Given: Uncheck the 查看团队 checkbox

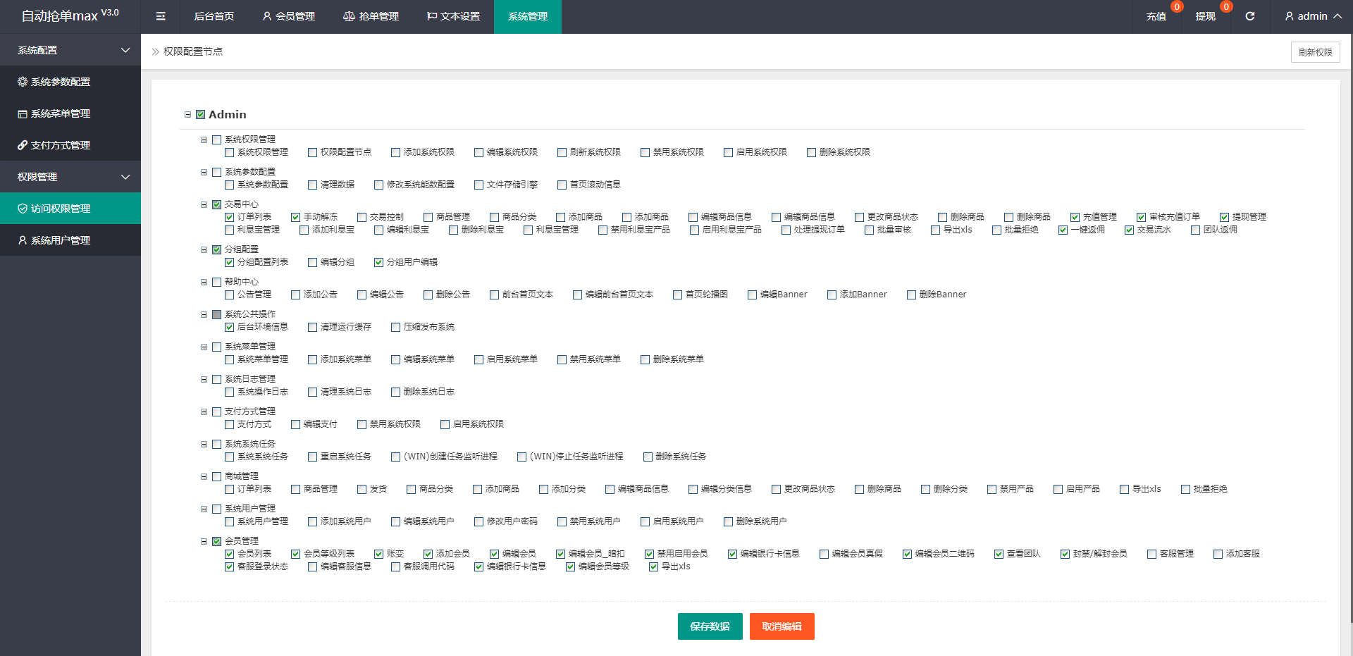Looking at the screenshot, I should pyautogui.click(x=999, y=555).
